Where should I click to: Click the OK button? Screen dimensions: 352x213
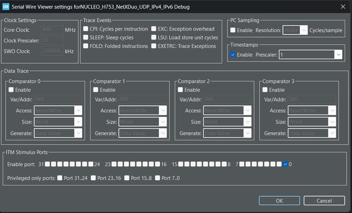point(279,201)
